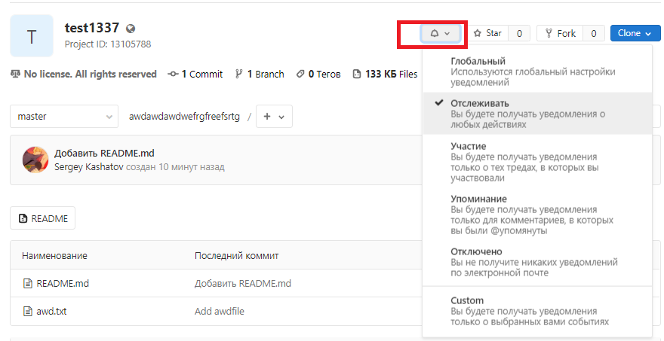
Task: Click Sergey Kashatov's avatar image
Action: [x=35, y=160]
